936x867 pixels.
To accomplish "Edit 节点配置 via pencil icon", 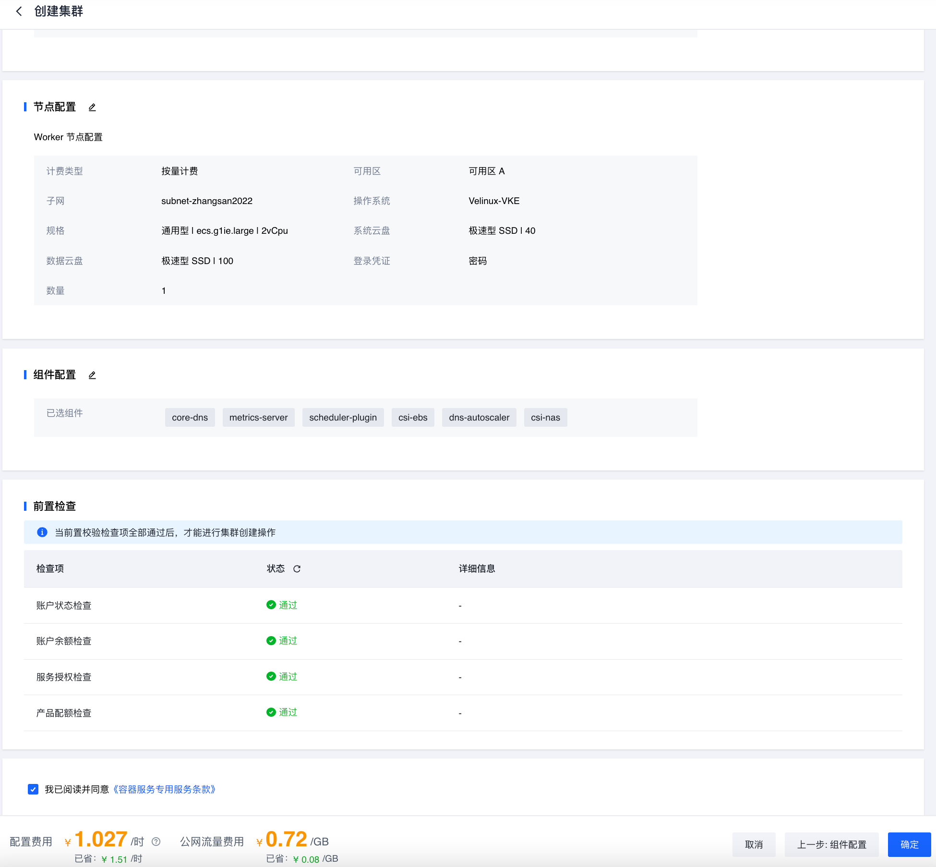I will [92, 107].
